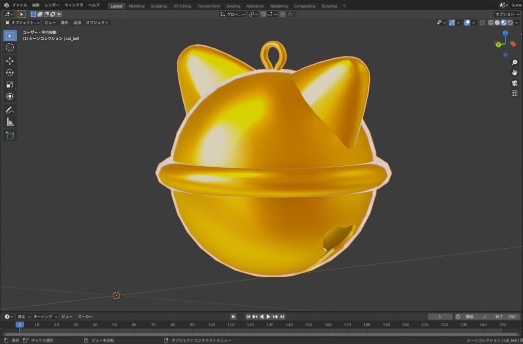This screenshot has height=344, width=523.
Task: Choose the Annotate pencil tool
Action: click(x=10, y=110)
